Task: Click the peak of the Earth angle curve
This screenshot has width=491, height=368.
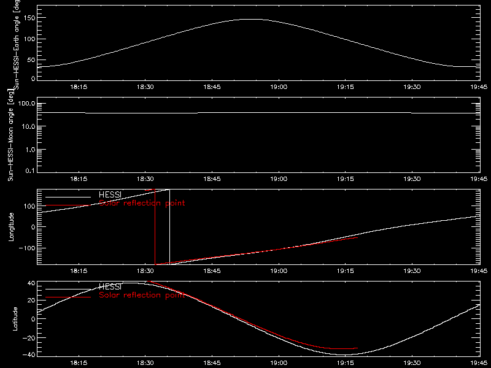Action: pyautogui.click(x=252, y=20)
